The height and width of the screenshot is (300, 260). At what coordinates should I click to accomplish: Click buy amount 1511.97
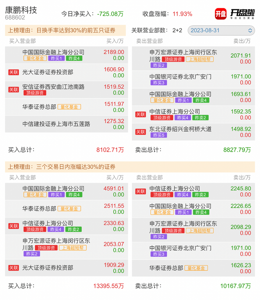coord(114,104)
